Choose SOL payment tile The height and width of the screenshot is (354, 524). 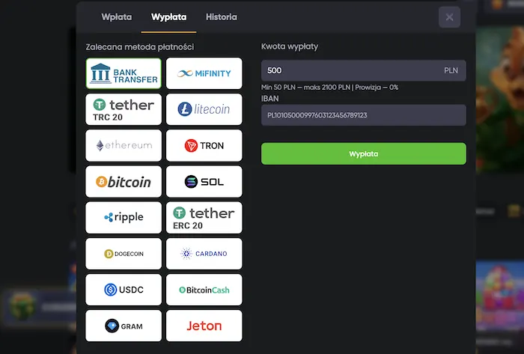tap(204, 182)
